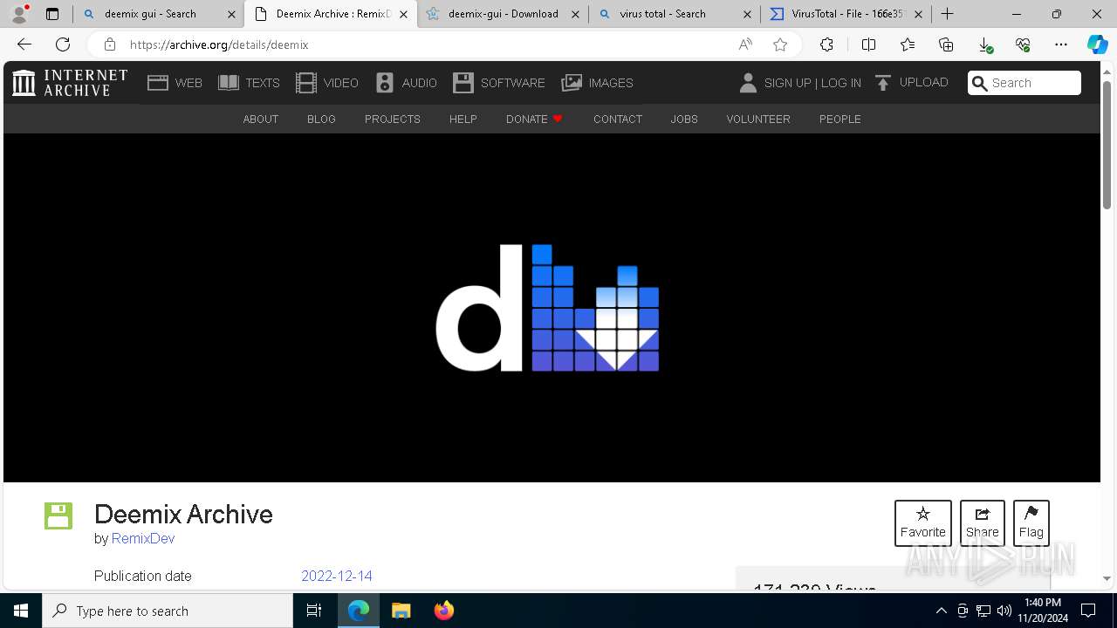
Task: Close the 'virus total - Search' tab
Action: [747, 14]
